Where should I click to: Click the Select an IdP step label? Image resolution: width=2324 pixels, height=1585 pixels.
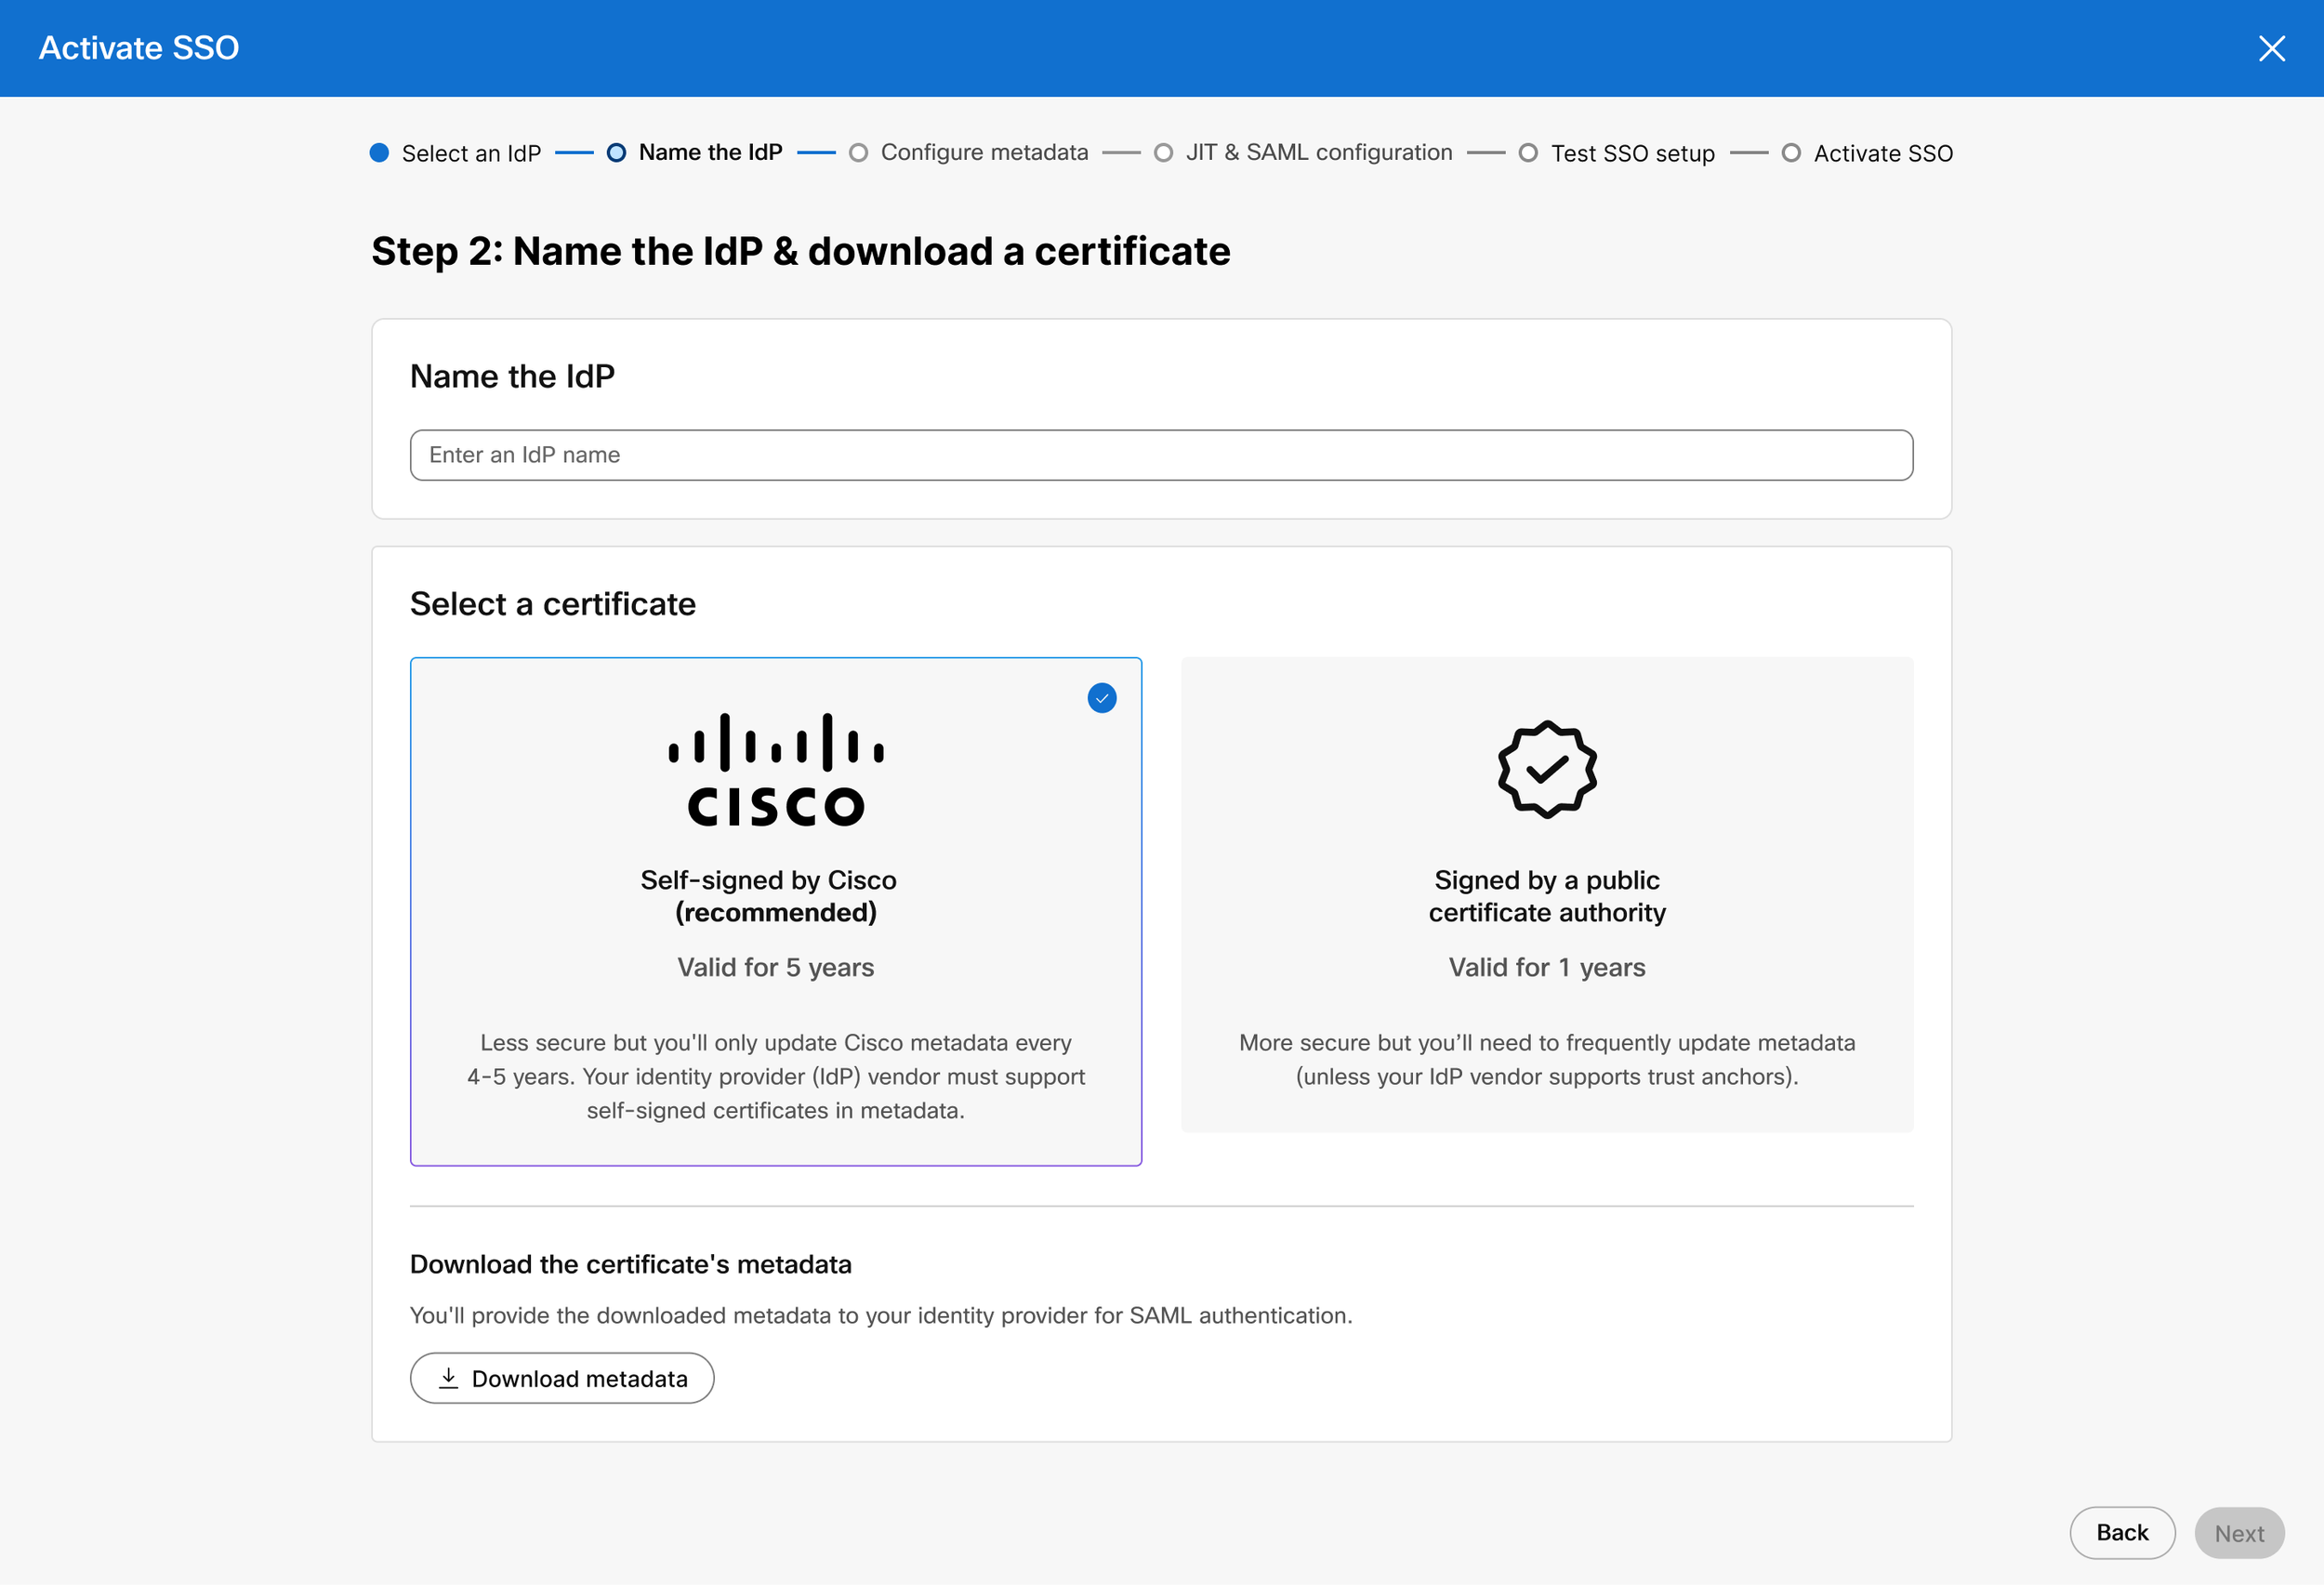point(471,153)
